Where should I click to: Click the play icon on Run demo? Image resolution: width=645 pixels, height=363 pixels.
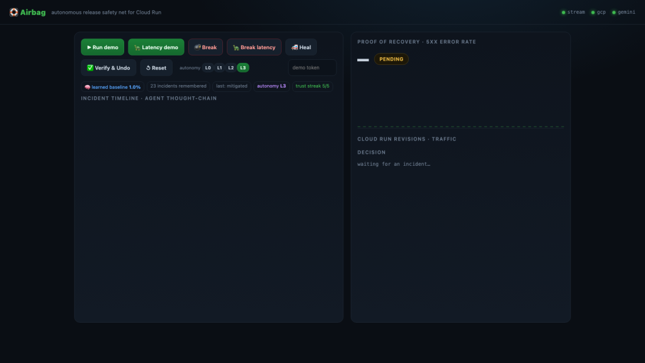(89, 47)
